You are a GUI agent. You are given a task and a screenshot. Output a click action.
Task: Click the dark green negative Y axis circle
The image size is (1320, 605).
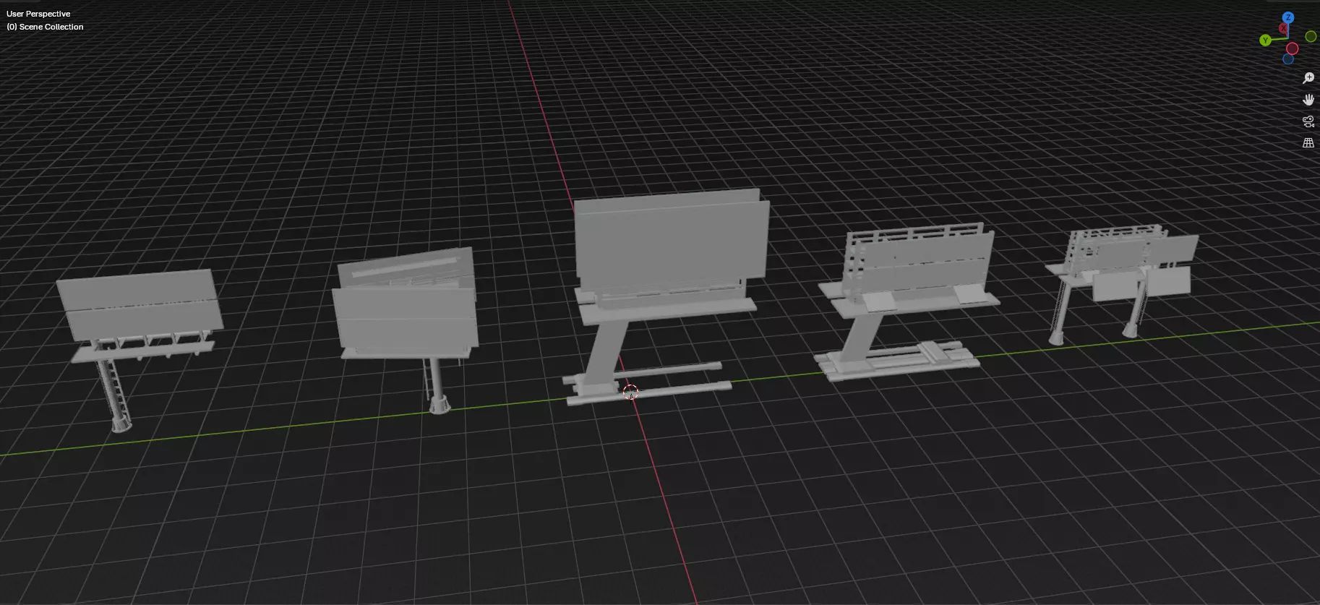1311,36
